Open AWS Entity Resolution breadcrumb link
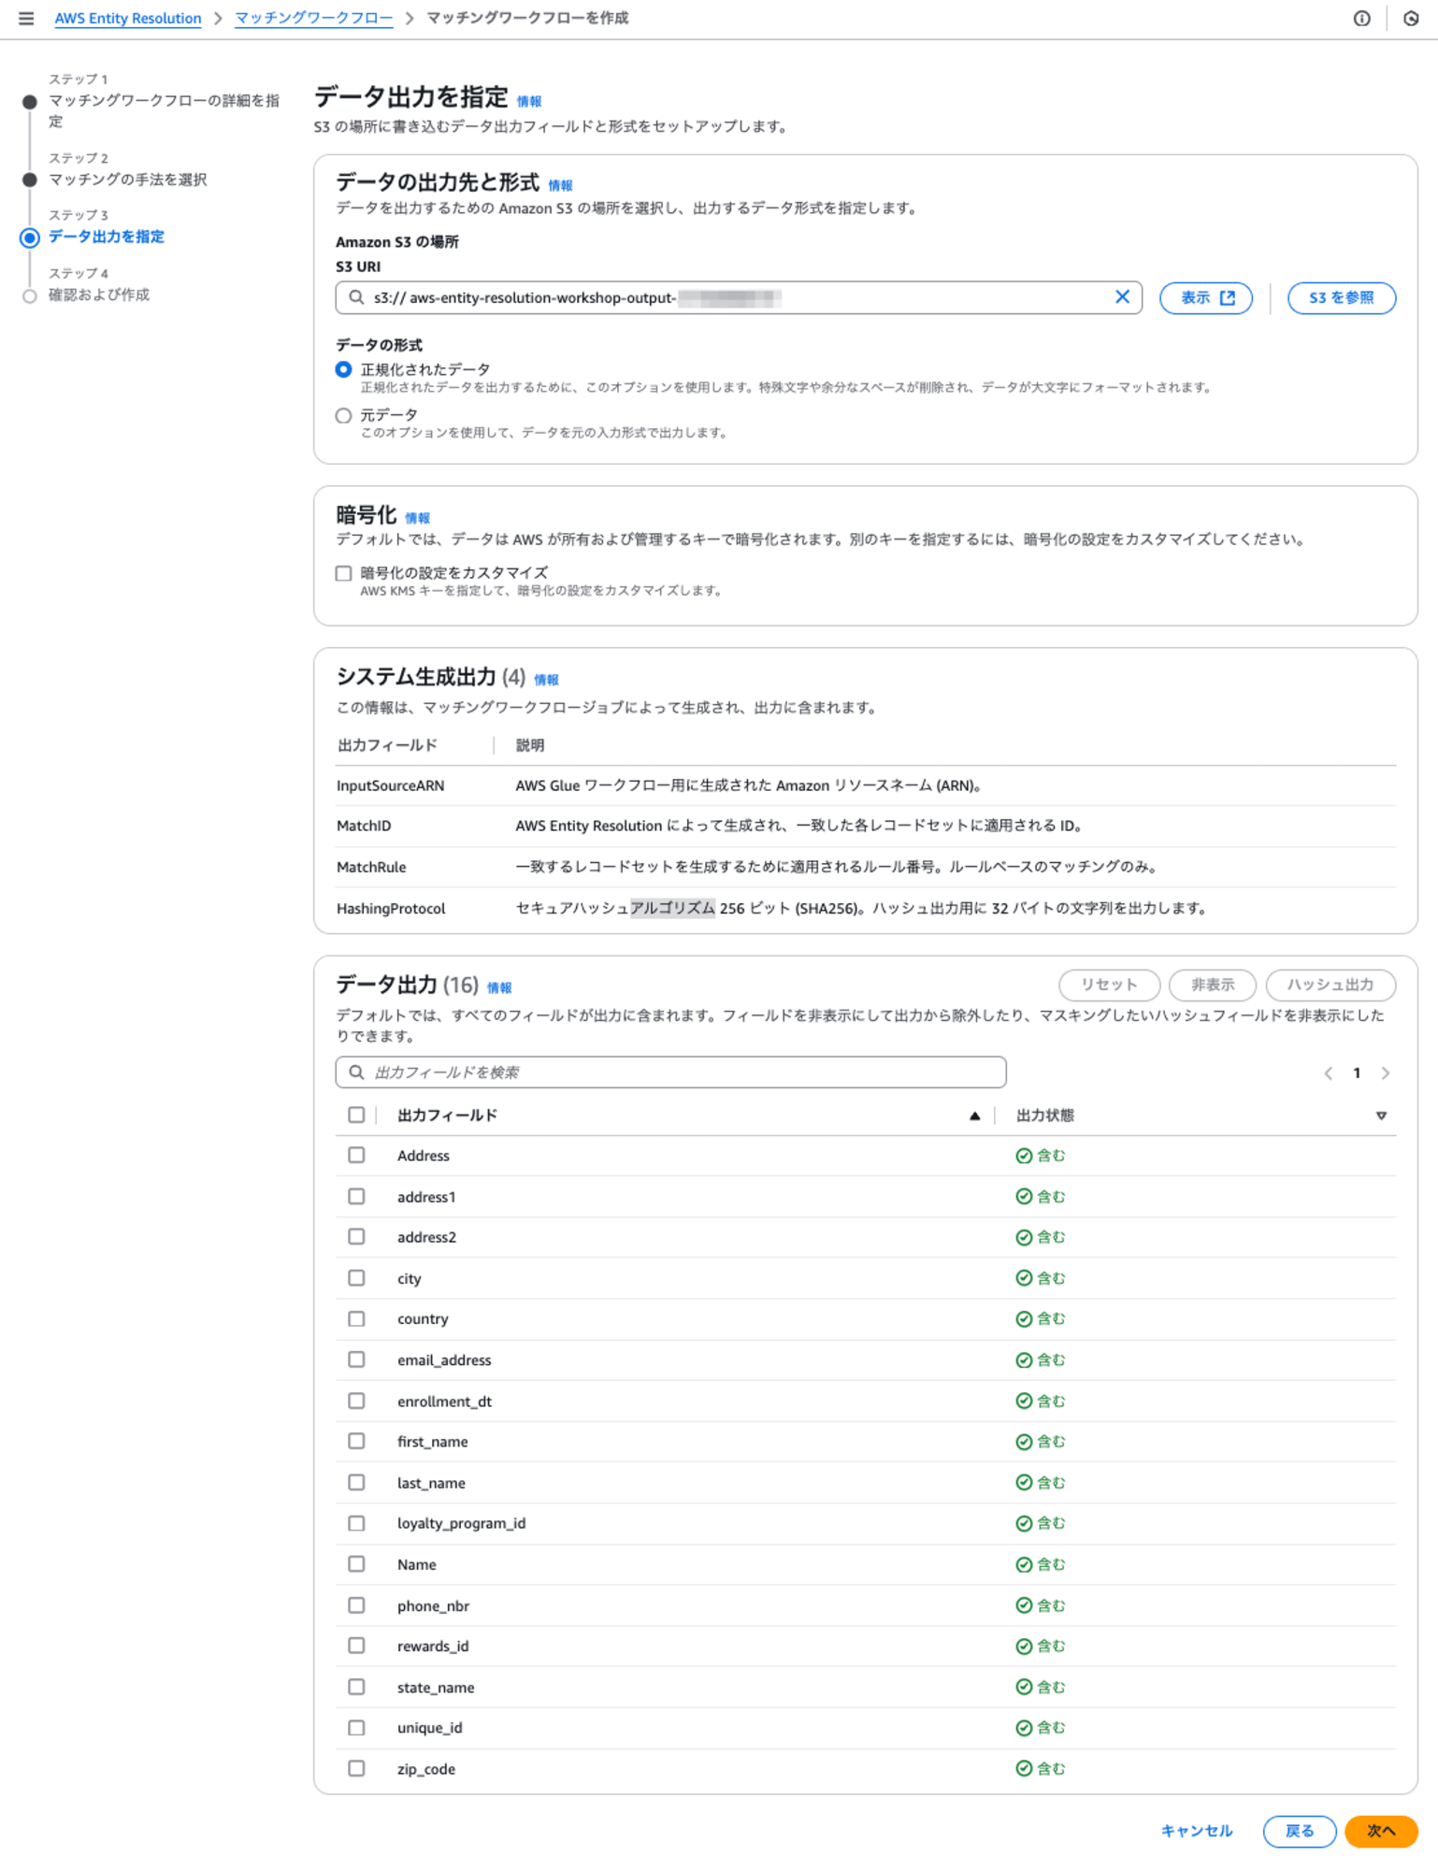This screenshot has width=1438, height=1870. click(x=128, y=18)
